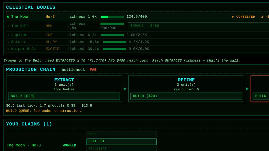Select The Belt radio indicator
This screenshot has height=151, width=269.
pos(8,26)
